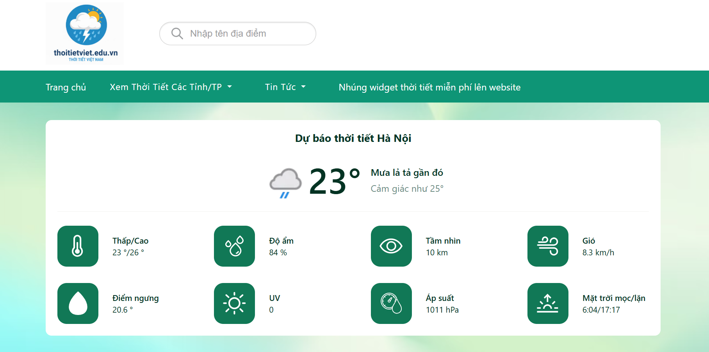
Task: Focus the Nhập tên địa điểm search field
Action: 237,34
